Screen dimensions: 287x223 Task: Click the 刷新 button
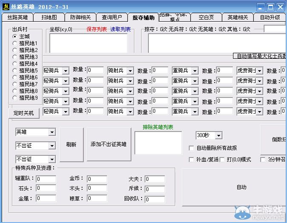coord(71,145)
